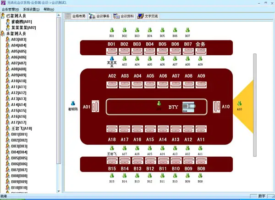Click the device icon next to BTY
The image size is (275, 200).
(x=188, y=107)
